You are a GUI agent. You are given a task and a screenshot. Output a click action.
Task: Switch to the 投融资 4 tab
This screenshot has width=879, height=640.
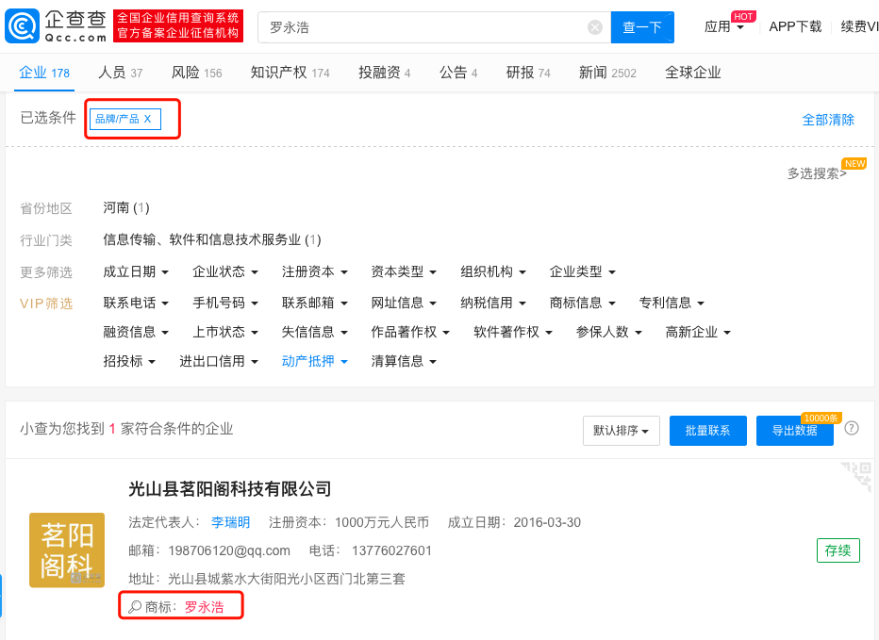[x=385, y=73]
